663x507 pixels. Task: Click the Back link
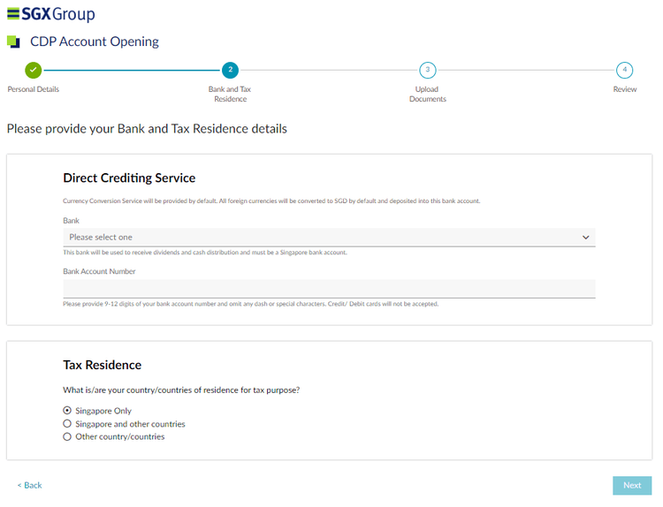click(29, 485)
